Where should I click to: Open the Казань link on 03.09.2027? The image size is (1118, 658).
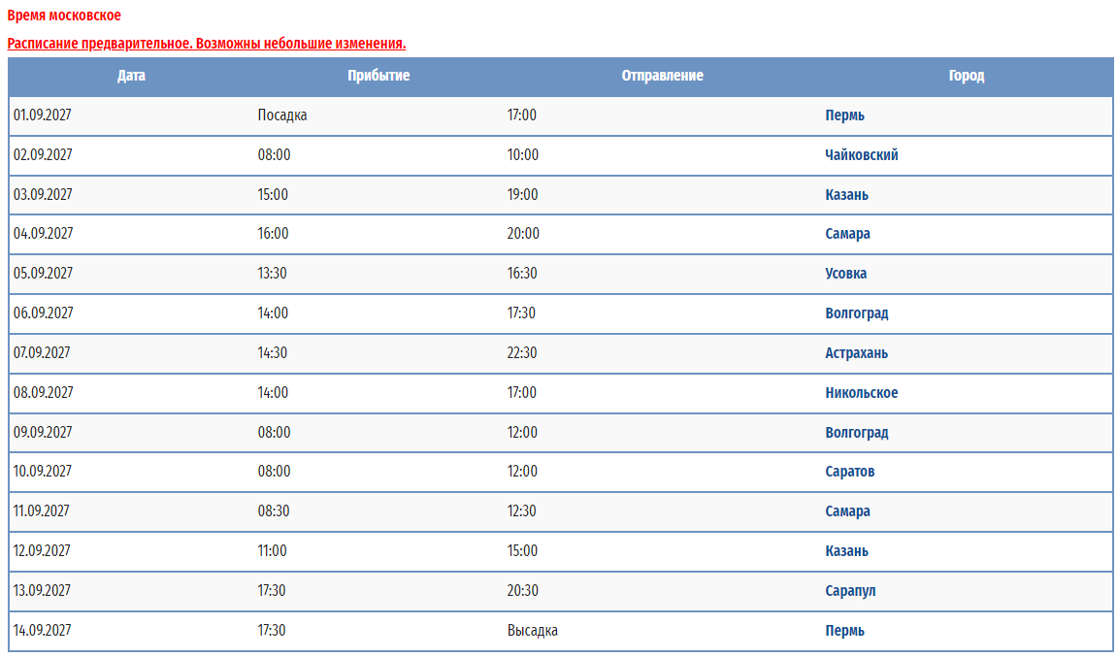[846, 195]
